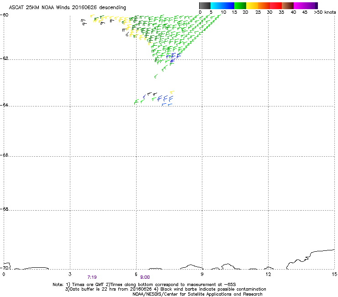Click the '-66' latitude axis label
Viewport: 338px width, 297px height.
[x=5, y=155]
